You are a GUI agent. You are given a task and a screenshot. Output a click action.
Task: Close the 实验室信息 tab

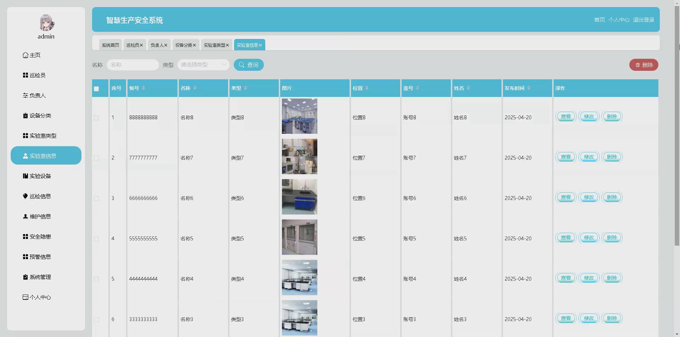click(260, 45)
